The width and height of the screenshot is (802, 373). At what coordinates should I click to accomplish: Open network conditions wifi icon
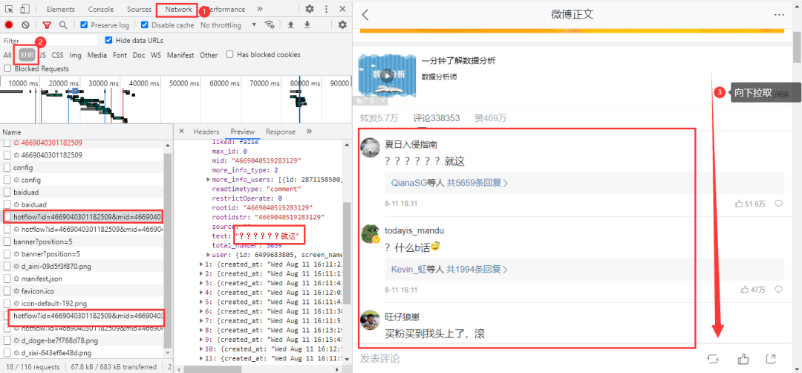click(269, 25)
